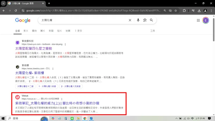The width and height of the screenshot is (215, 121).
Task: Click the magnifier search button in search box
Action: [151, 20]
